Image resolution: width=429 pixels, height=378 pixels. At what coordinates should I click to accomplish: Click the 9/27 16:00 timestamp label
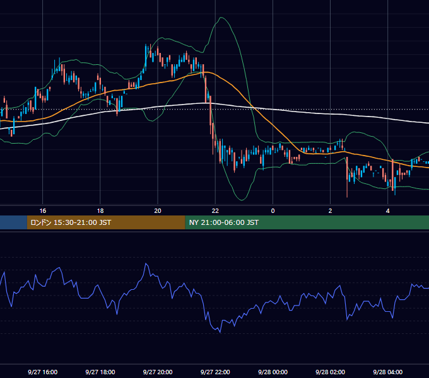click(x=43, y=372)
